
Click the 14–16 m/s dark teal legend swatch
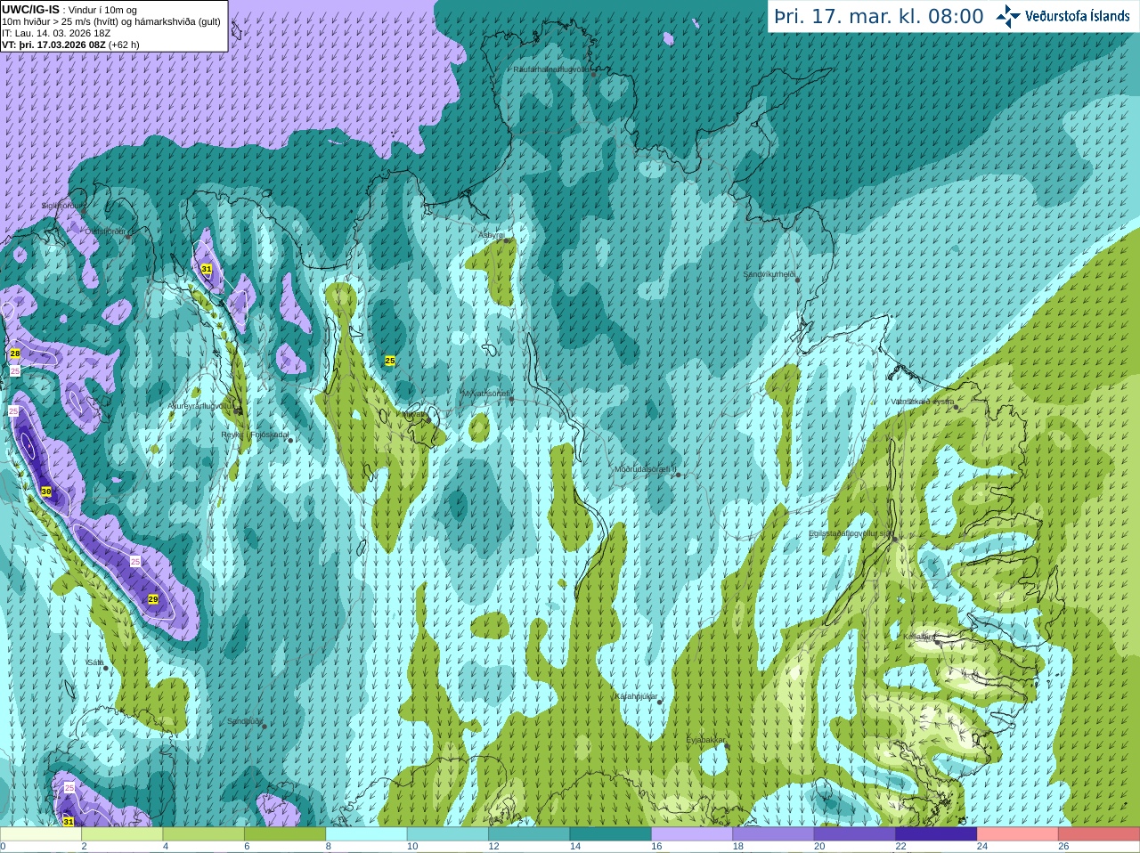click(611, 834)
